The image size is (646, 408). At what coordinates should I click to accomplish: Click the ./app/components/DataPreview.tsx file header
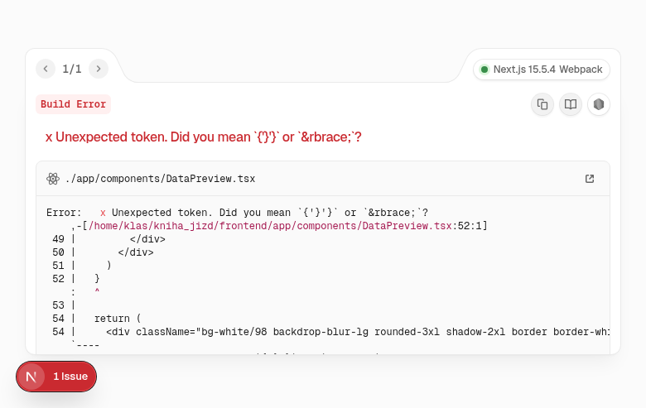[x=160, y=179]
